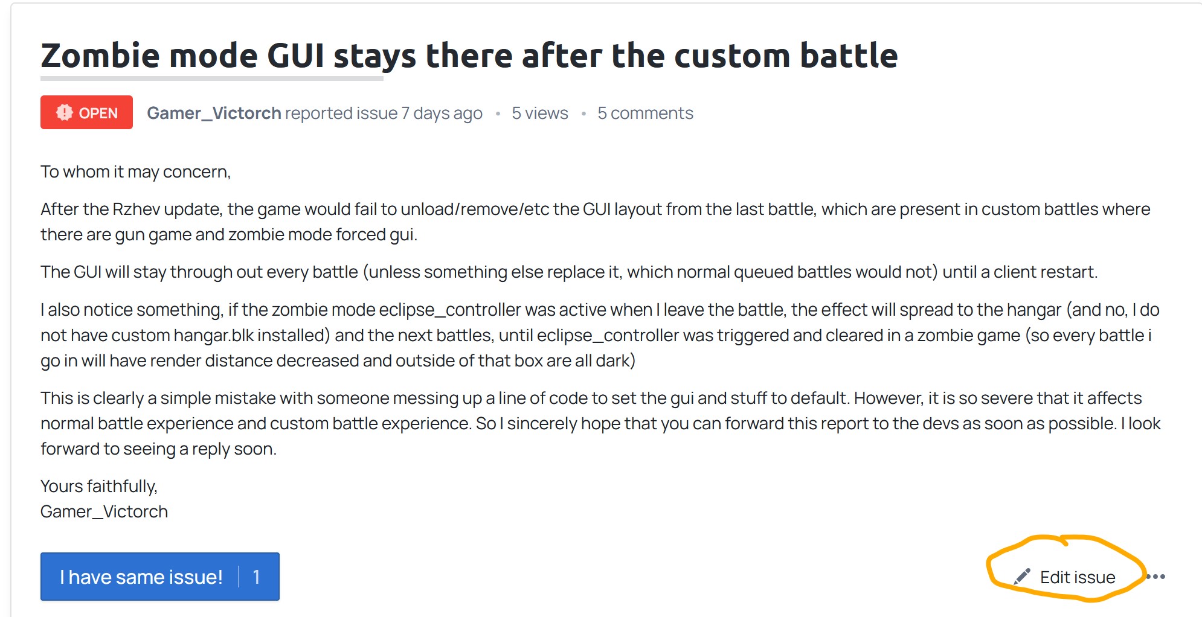This screenshot has width=1202, height=617.
Task: Click the words "reported issue" in the header
Action: (341, 113)
